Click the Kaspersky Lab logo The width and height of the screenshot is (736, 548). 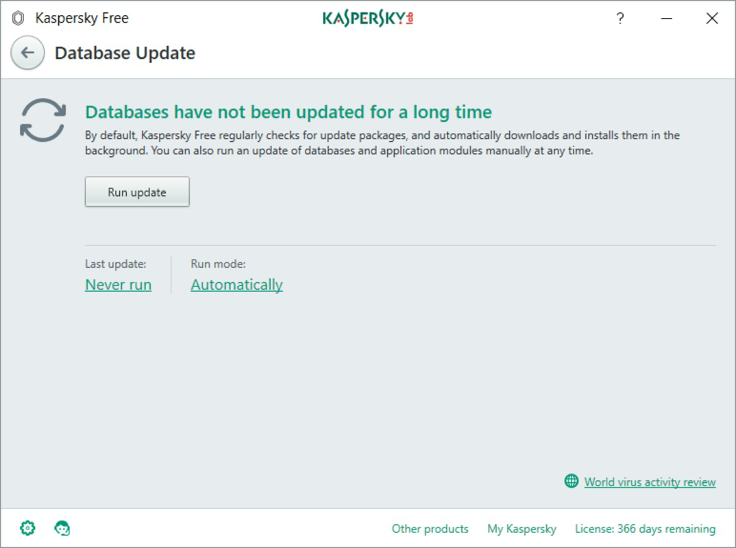coord(367,18)
